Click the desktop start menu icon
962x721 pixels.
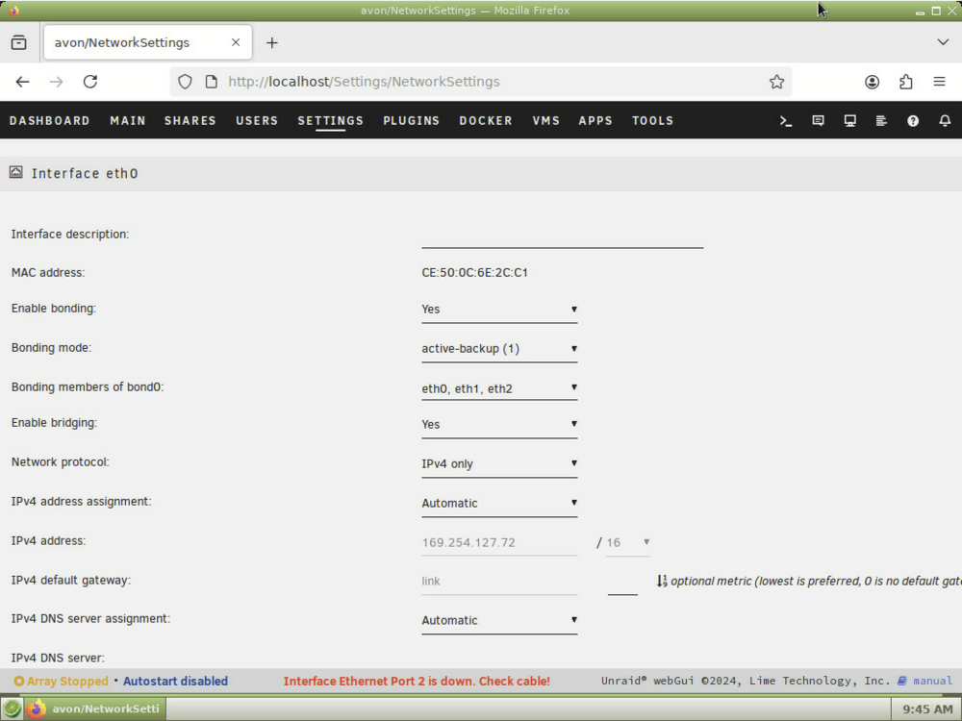point(12,709)
